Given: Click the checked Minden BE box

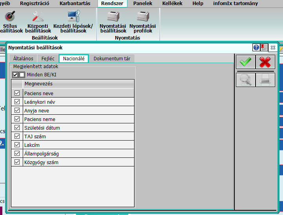Looking at the screenshot, I should (15, 74).
